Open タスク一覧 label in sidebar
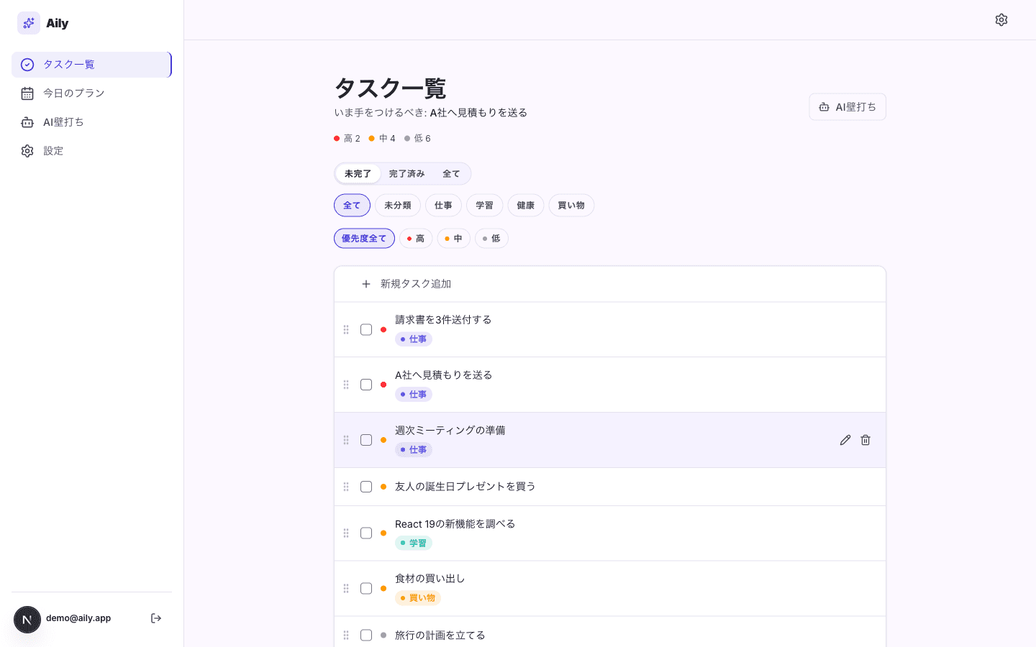 pos(69,65)
